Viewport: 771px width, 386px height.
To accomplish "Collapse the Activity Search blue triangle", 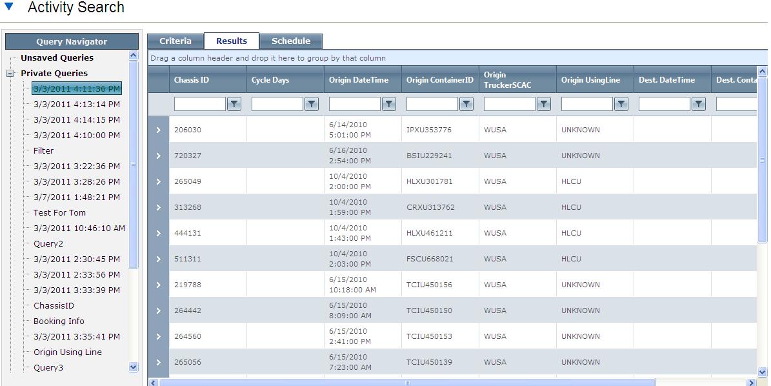I will pos(8,6).
